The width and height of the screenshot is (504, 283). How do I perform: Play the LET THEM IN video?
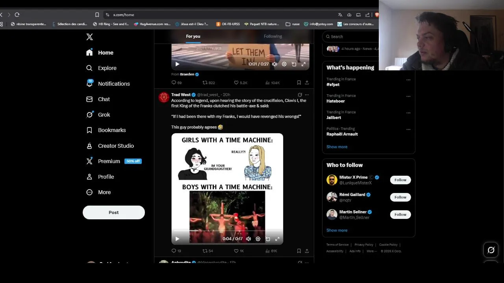click(x=177, y=64)
